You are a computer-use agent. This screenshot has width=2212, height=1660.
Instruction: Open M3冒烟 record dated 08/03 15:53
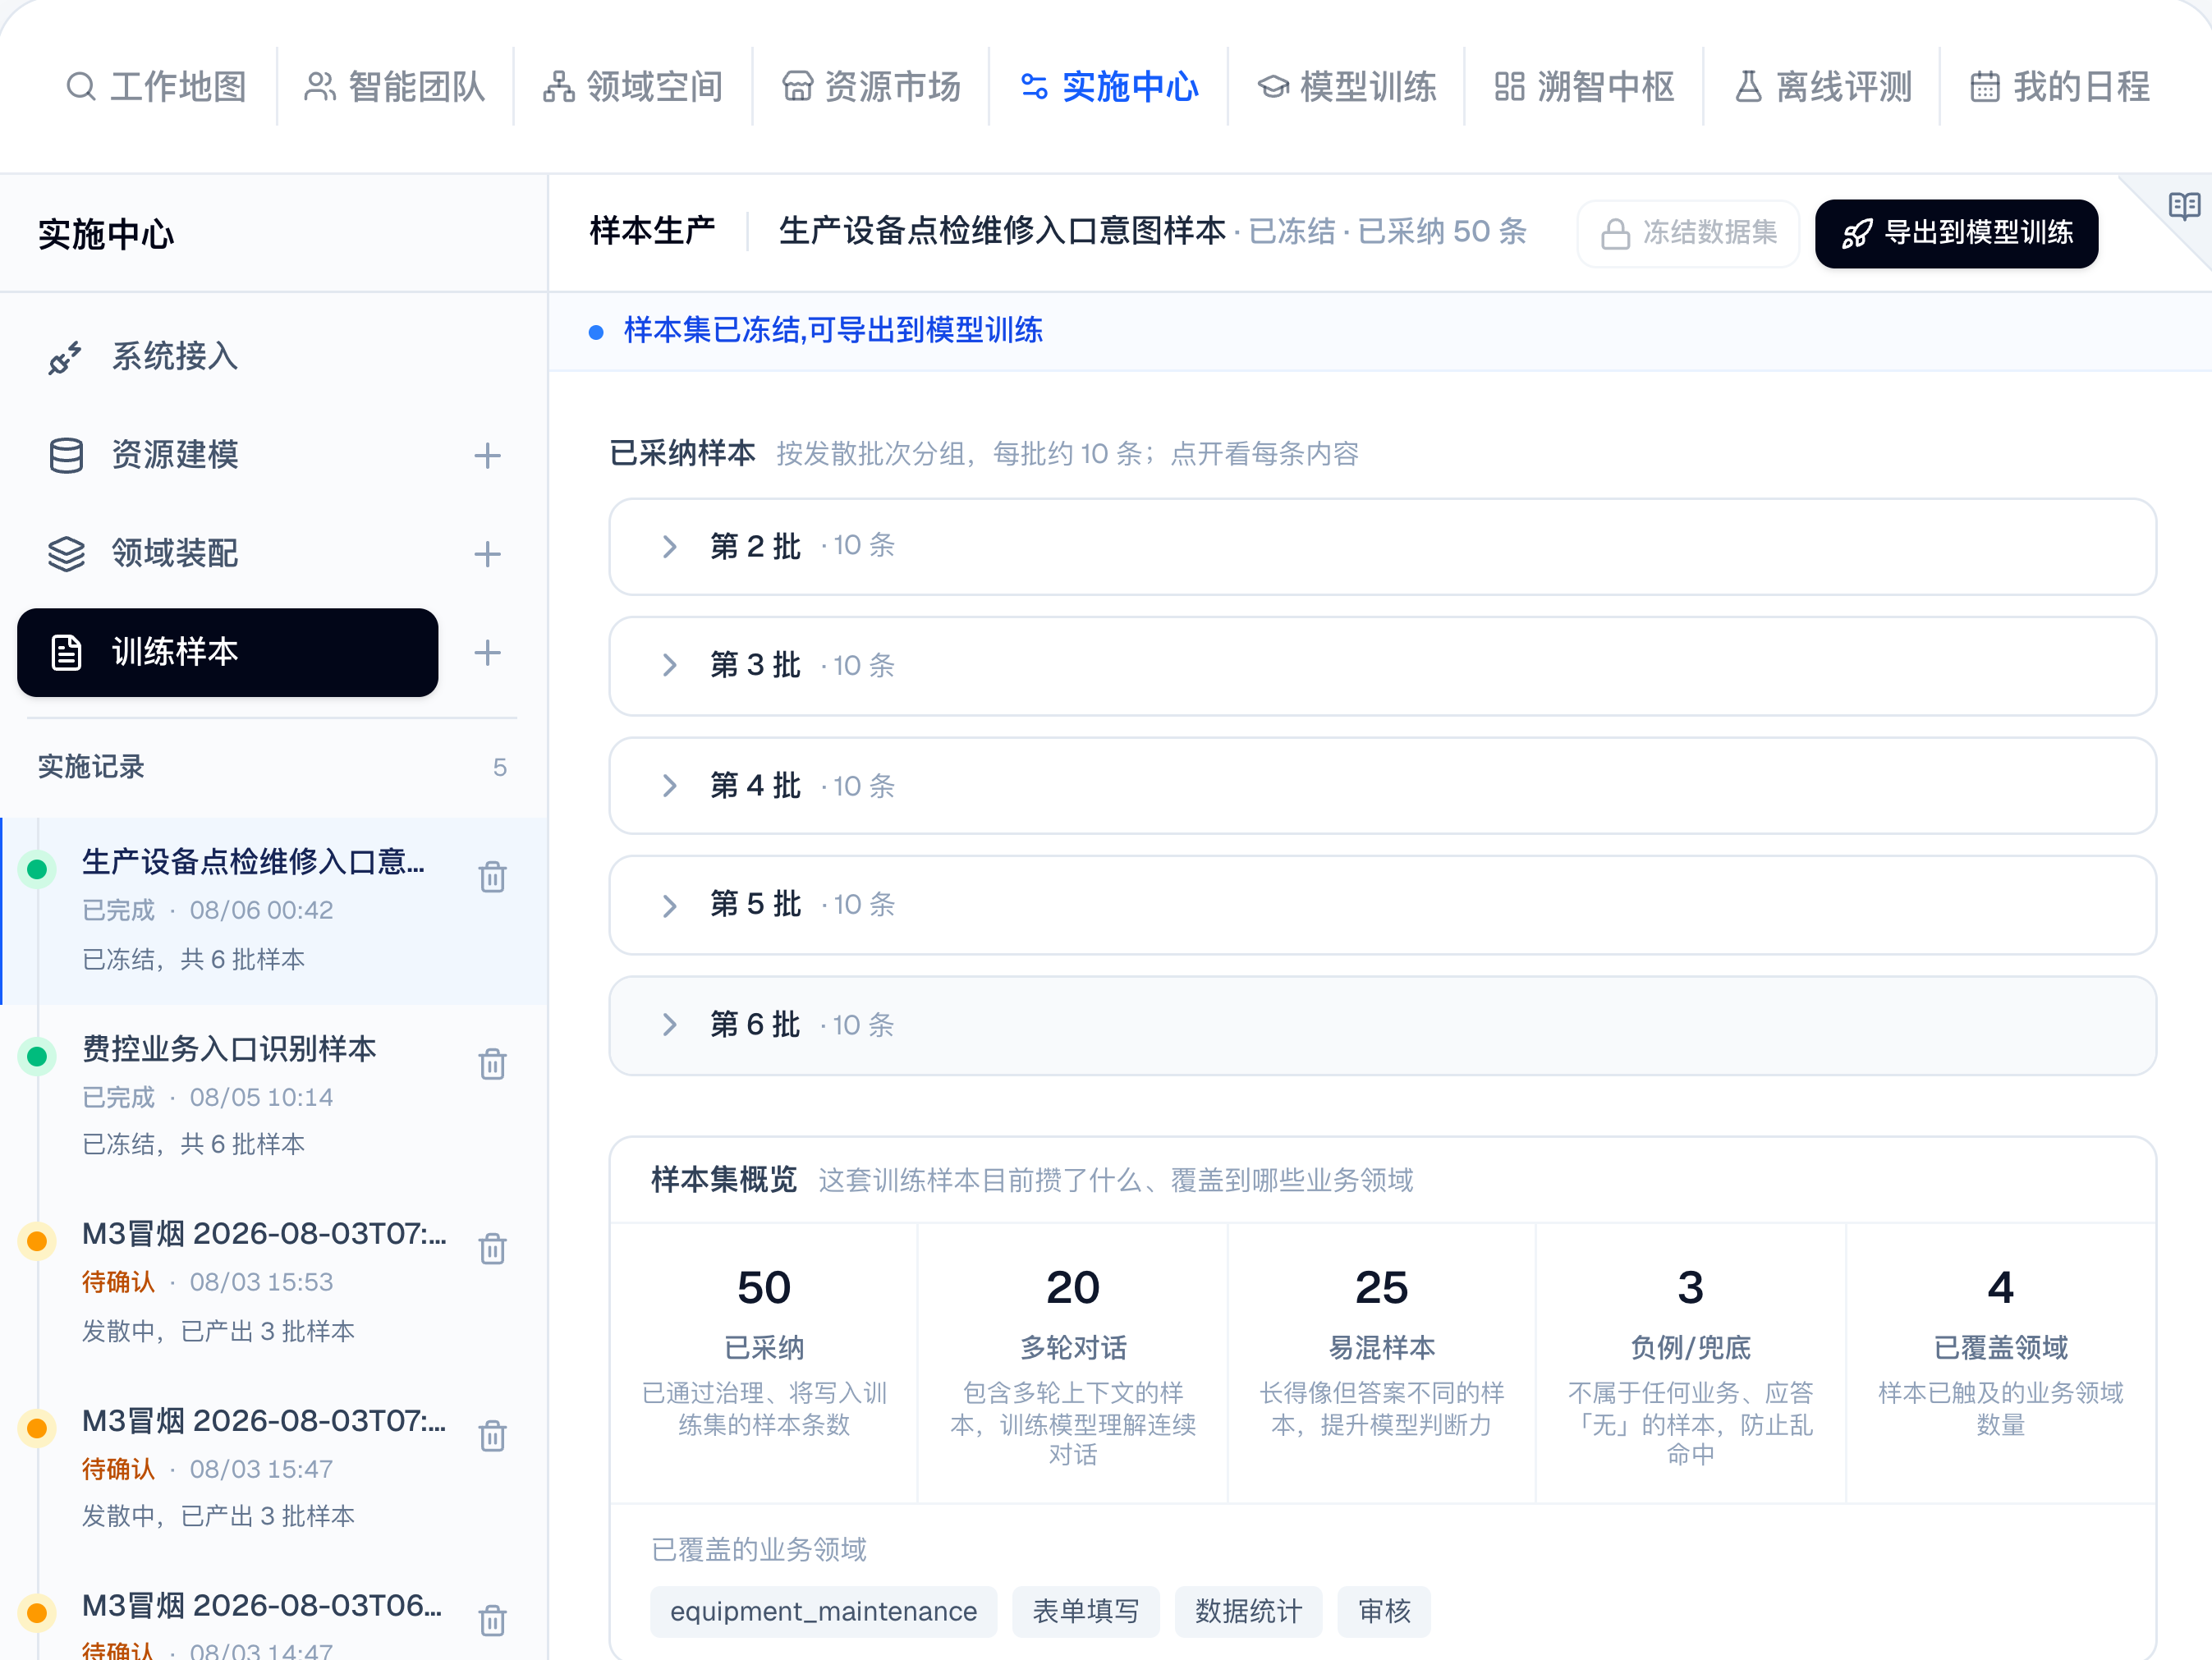274,1282
